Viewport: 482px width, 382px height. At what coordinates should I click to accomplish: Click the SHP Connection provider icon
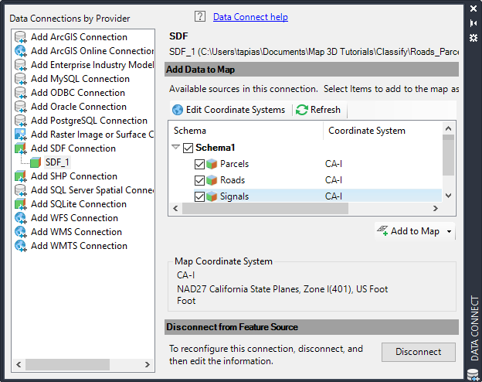(21, 176)
